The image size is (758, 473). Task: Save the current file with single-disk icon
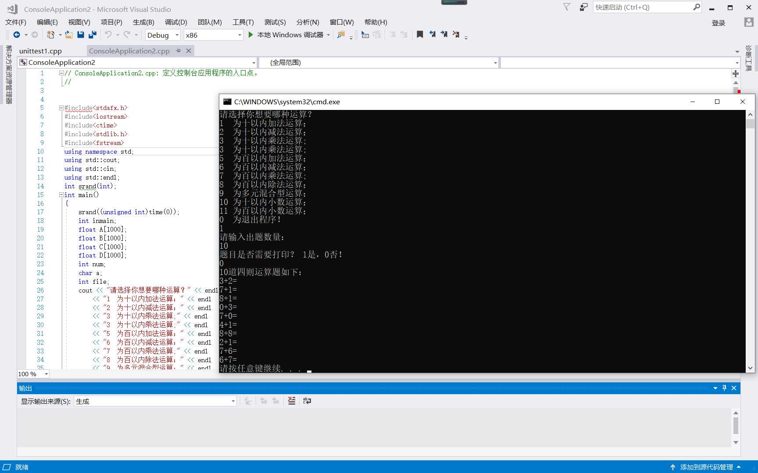[x=81, y=35]
